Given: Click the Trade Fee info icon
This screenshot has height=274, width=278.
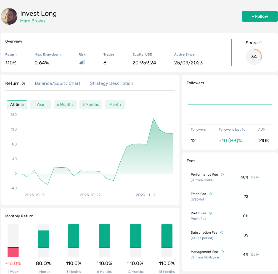Looking at the screenshot, I should [211, 194].
